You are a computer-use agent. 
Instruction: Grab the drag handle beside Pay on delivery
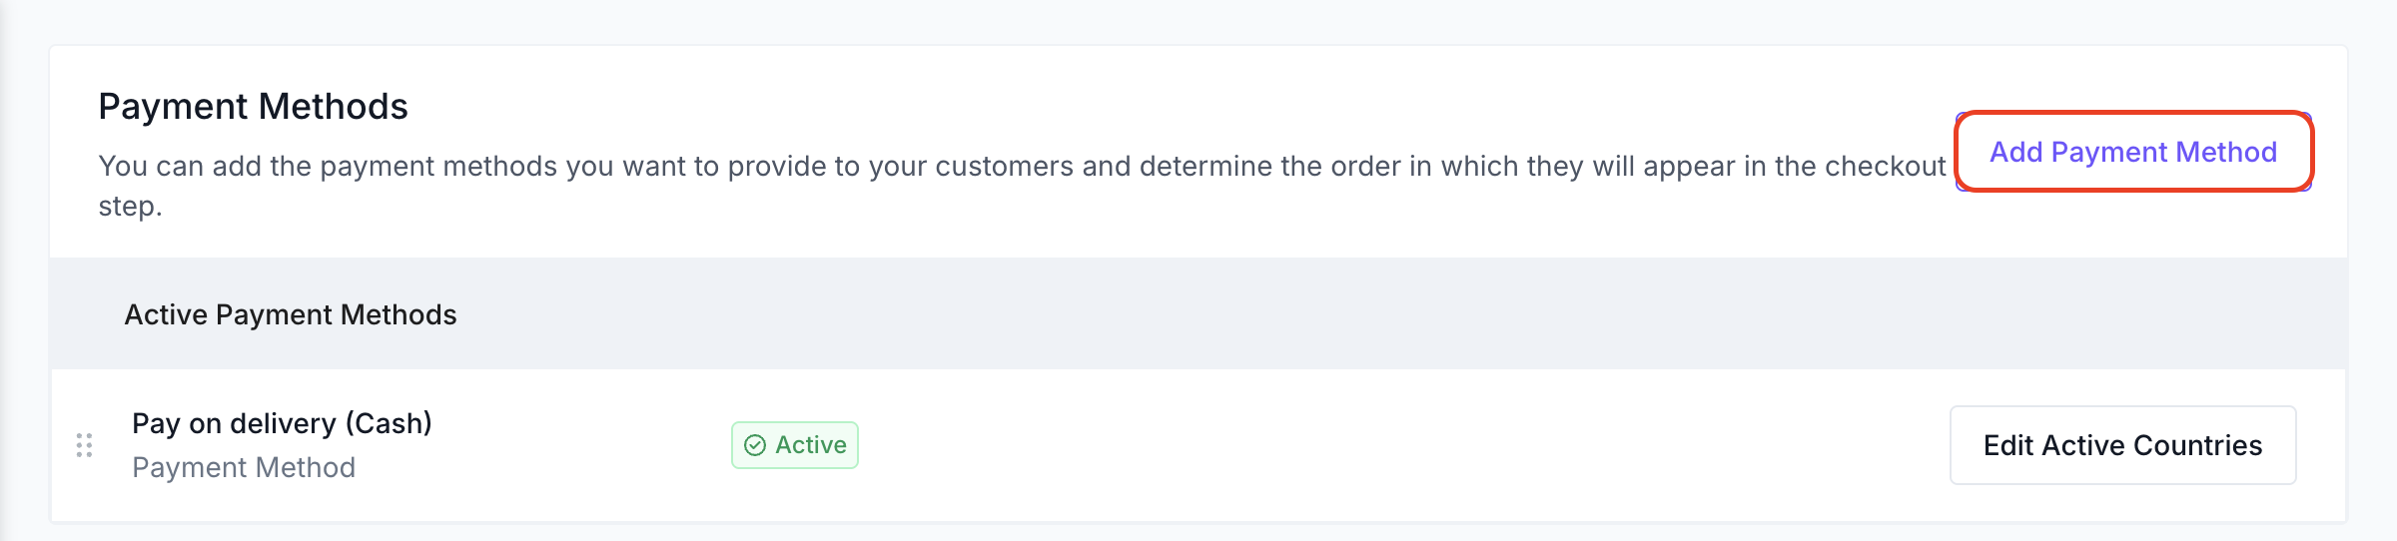[x=85, y=445]
